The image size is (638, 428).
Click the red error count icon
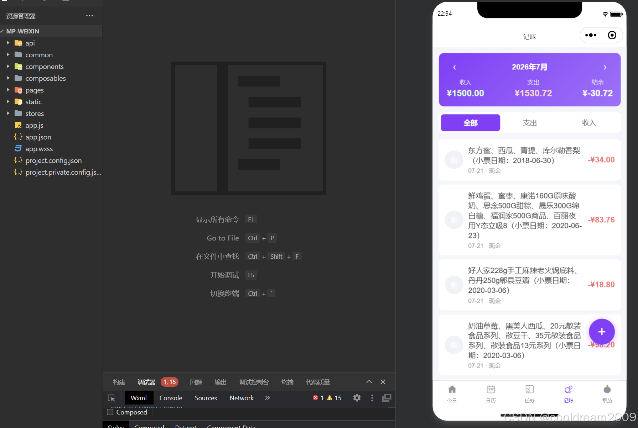click(x=315, y=398)
